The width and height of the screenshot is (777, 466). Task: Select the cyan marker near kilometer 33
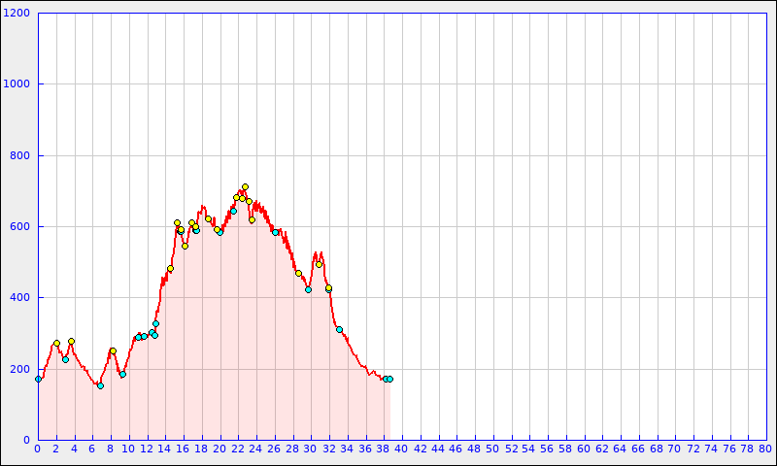(339, 329)
